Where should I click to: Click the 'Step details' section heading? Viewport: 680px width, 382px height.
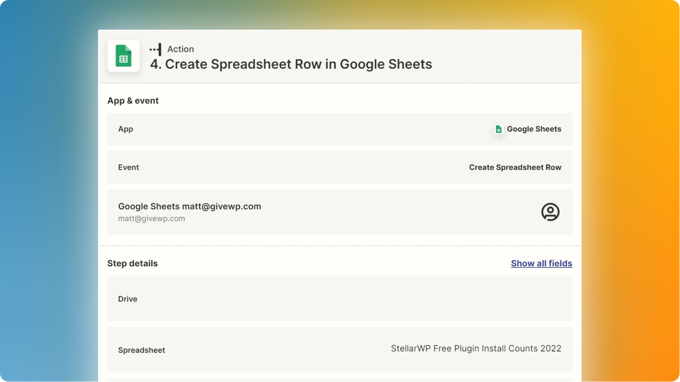[133, 263]
